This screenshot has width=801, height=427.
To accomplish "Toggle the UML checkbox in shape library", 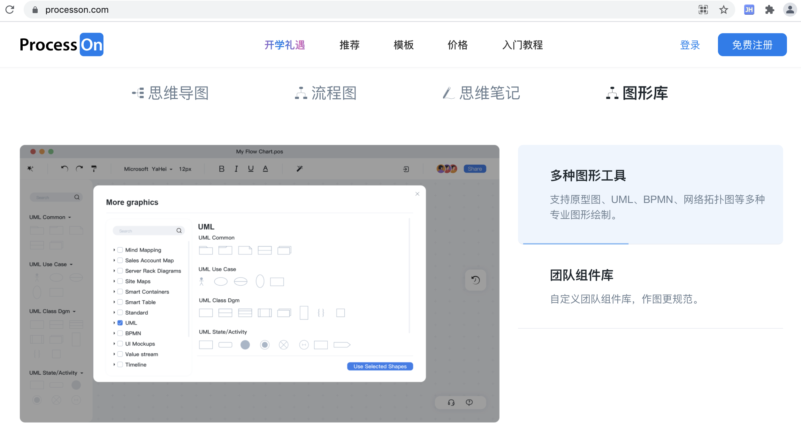I will (x=120, y=323).
